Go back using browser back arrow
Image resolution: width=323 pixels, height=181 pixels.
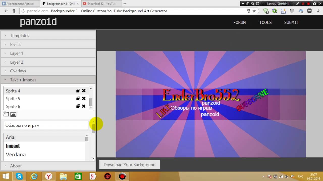(x=6, y=11)
